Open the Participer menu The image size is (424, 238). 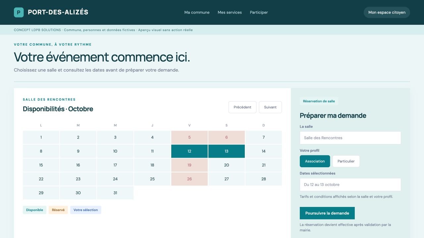(x=259, y=12)
